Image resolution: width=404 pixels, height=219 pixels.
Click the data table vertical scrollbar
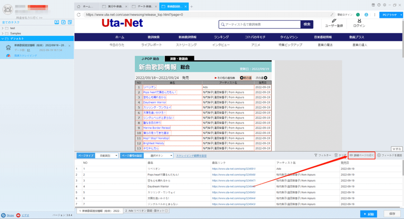tap(402, 168)
